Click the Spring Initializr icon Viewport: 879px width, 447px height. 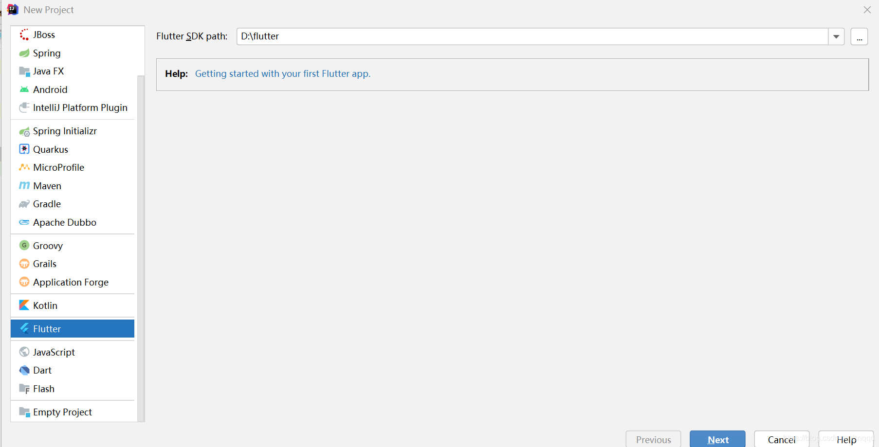pyautogui.click(x=24, y=131)
